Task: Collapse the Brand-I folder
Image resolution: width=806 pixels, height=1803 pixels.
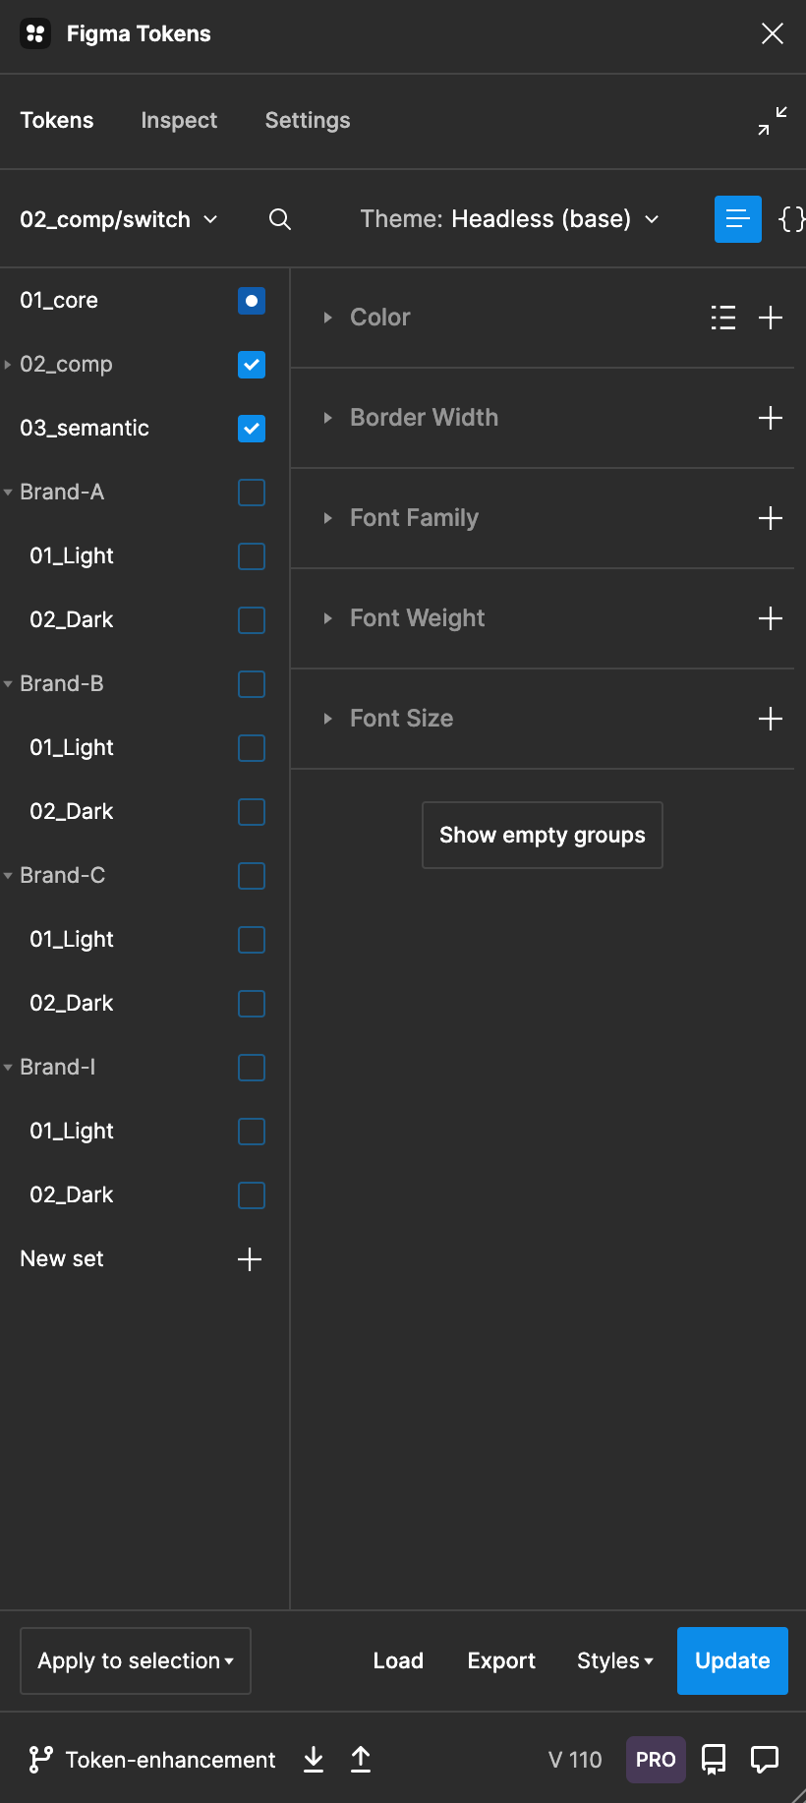Action: (x=8, y=1068)
